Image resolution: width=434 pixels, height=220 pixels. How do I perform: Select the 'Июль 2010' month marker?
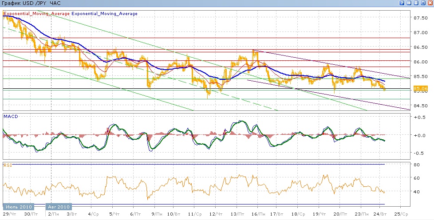coord(19,207)
